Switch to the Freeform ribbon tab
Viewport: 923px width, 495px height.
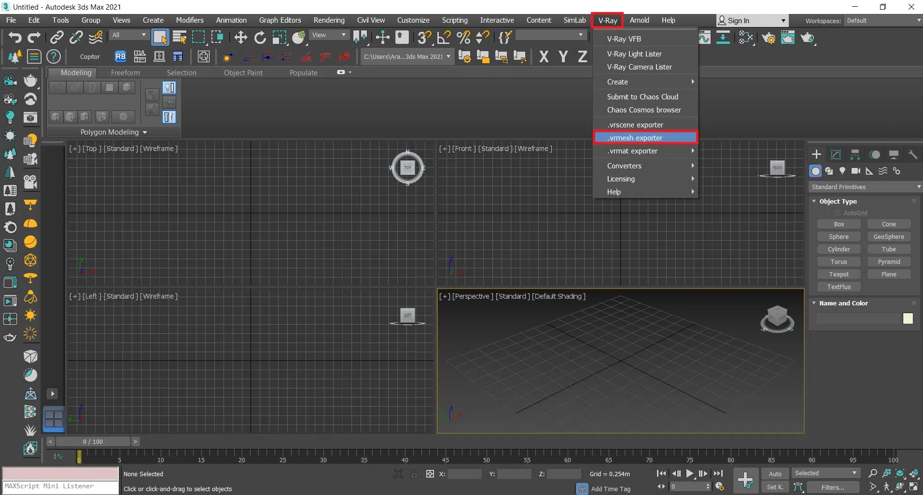tap(125, 72)
